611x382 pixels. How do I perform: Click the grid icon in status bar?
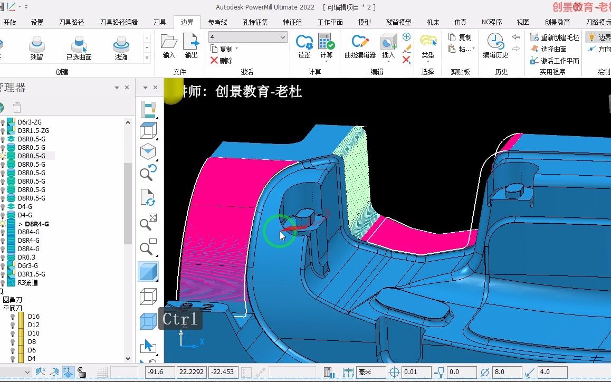(x=102, y=373)
